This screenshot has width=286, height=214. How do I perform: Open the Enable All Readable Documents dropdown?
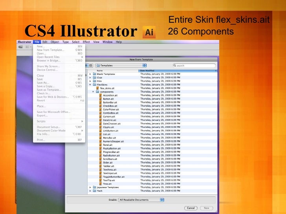141,199
